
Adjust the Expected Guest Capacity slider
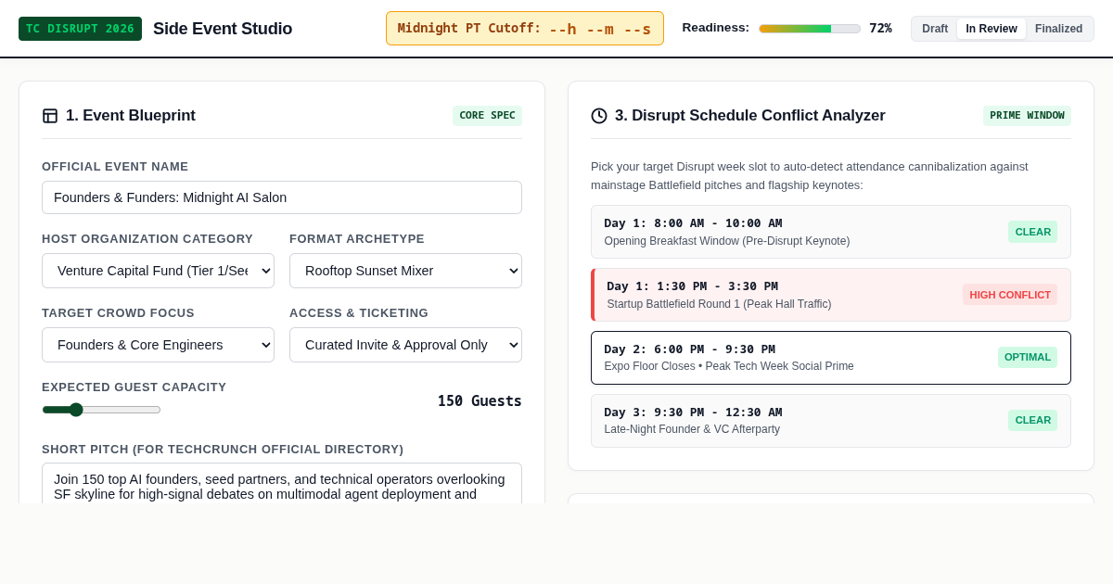click(x=101, y=410)
